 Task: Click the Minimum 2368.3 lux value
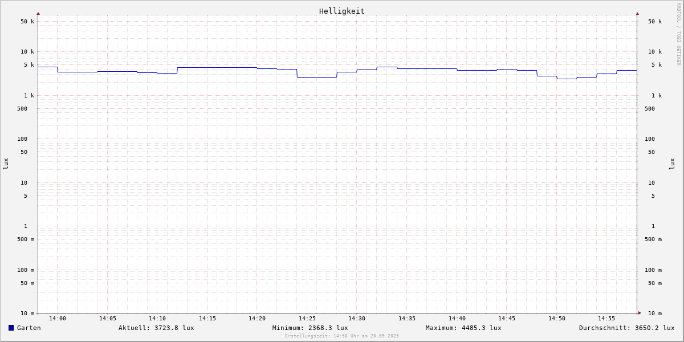(310, 328)
